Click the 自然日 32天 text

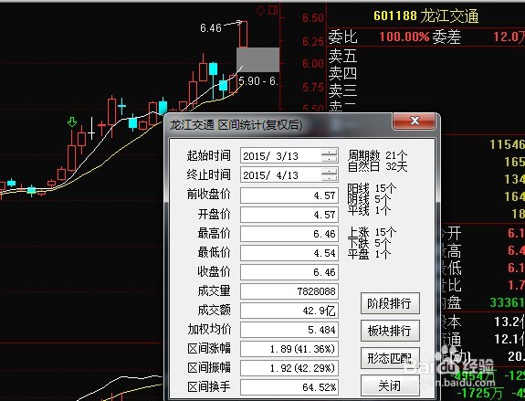point(377,166)
